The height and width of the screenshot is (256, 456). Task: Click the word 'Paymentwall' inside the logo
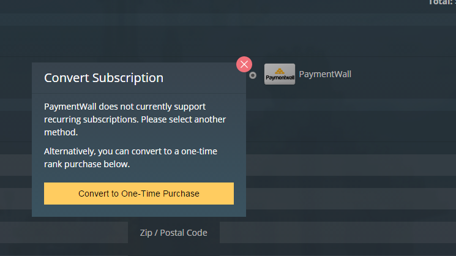coord(279,78)
